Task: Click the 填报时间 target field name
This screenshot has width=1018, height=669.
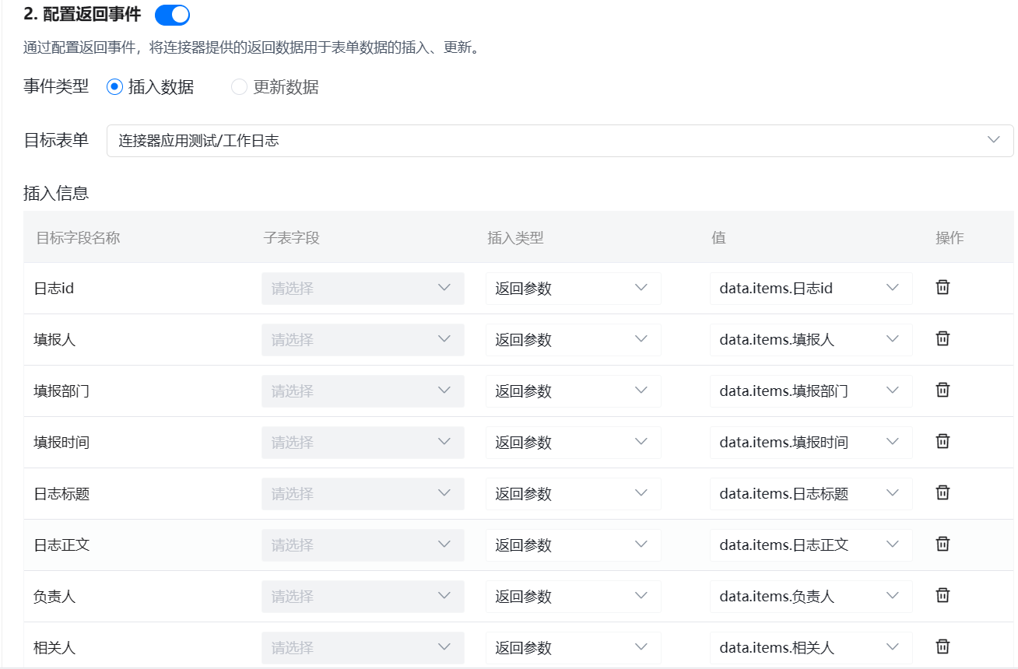Action: [61, 443]
